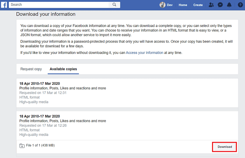Click the search magnifier icon

pyautogui.click(x=114, y=5)
